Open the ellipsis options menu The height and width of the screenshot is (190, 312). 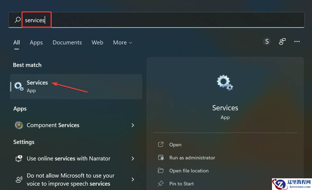point(297,41)
